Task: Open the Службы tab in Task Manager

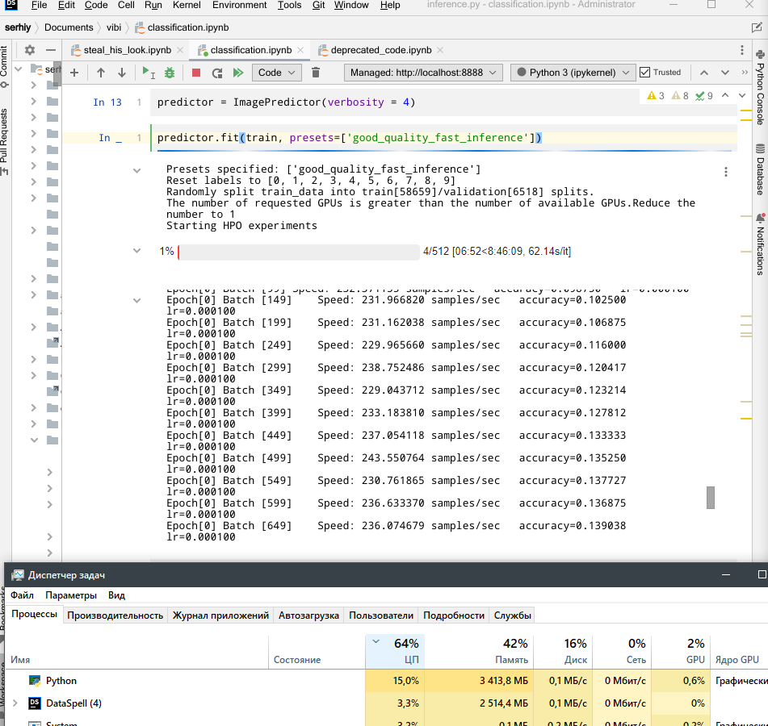Action: pos(512,615)
